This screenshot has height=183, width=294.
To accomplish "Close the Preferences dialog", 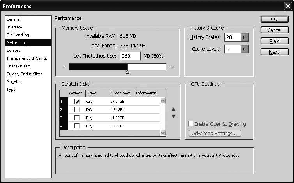I will (x=288, y=6).
